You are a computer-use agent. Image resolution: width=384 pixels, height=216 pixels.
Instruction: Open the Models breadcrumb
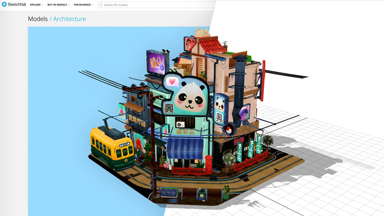(38, 19)
